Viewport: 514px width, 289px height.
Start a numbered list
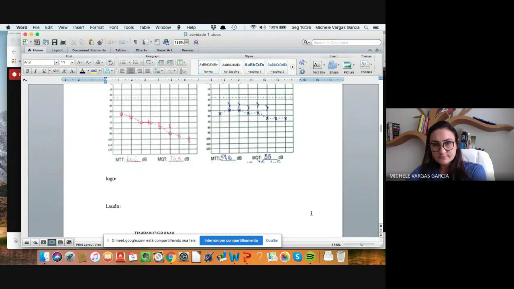[x=136, y=62]
